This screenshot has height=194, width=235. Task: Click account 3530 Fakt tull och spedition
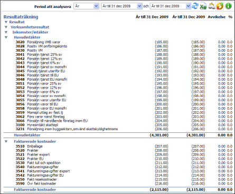tap(38, 163)
